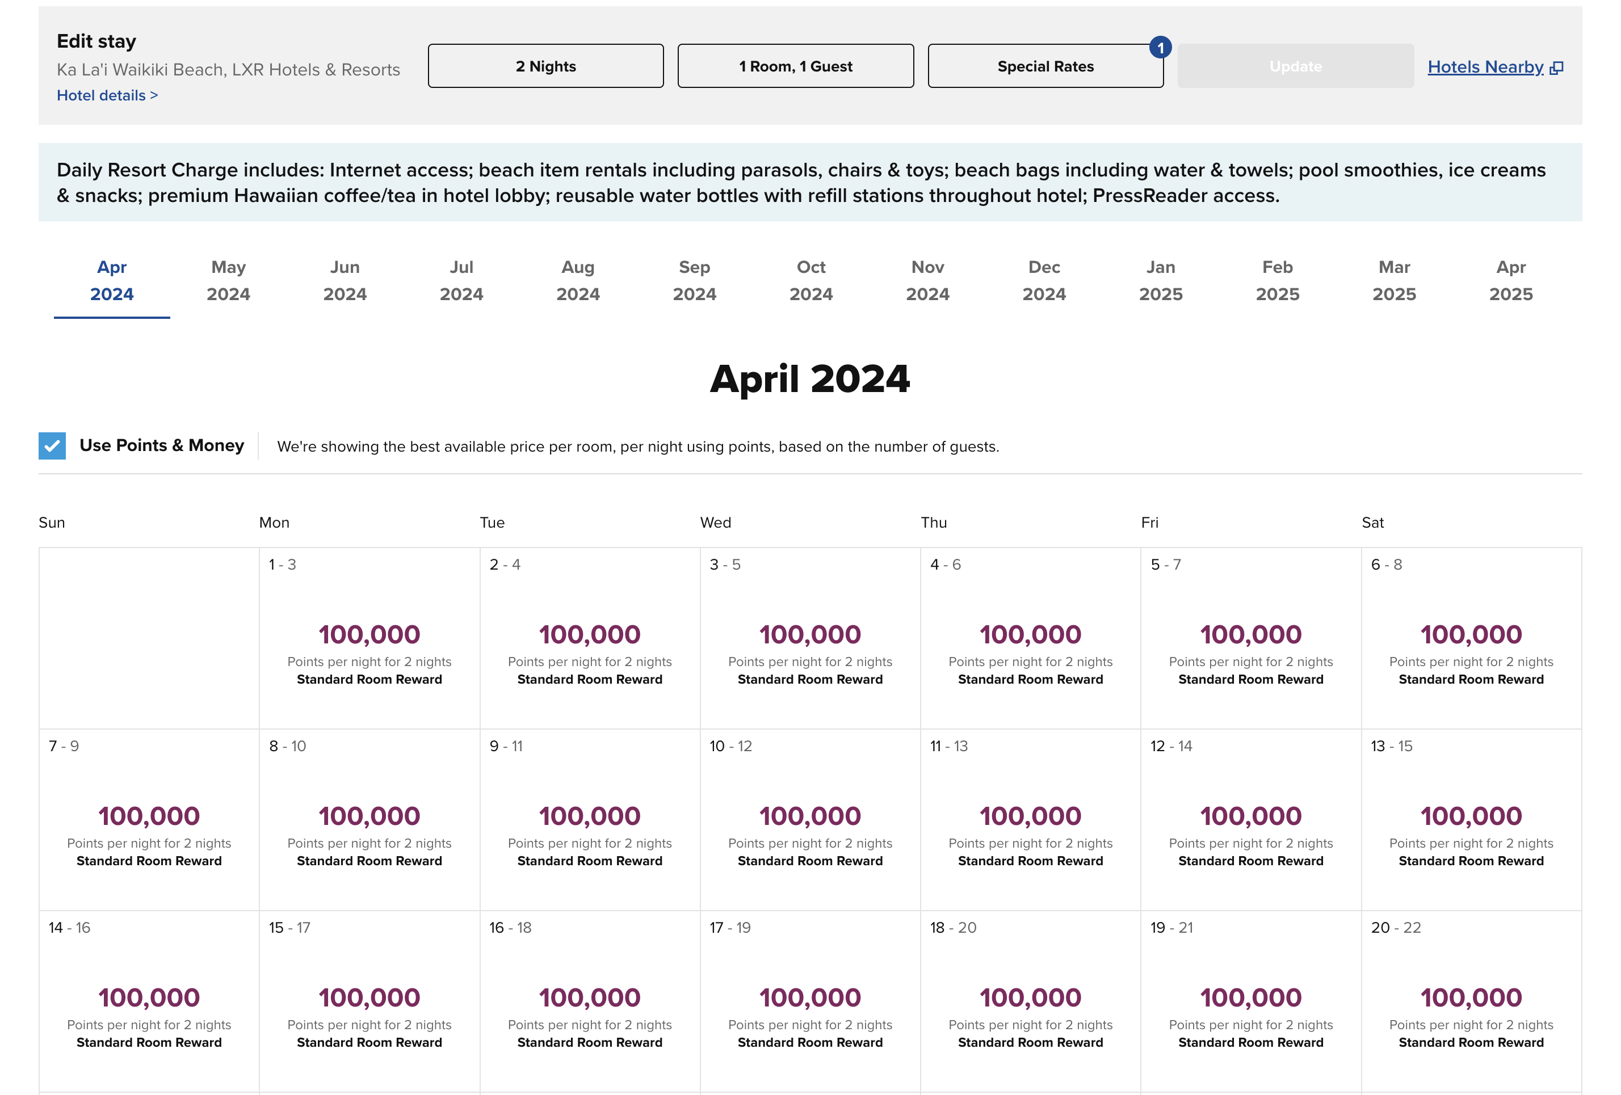The width and height of the screenshot is (1621, 1095).
Task: Switch to the Jan 2025 tab
Action: click(1161, 280)
